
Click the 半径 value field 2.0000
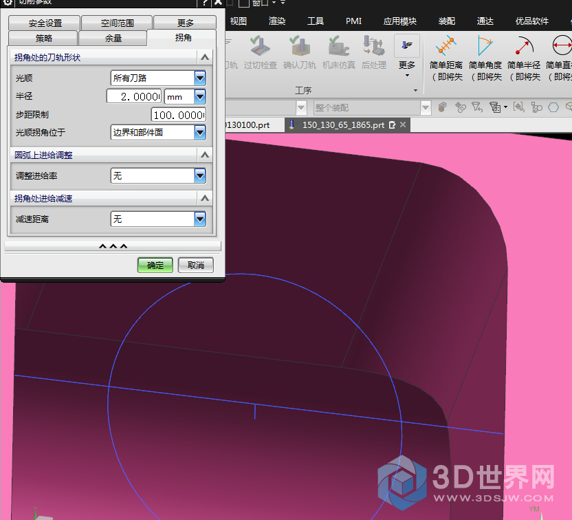coord(134,96)
